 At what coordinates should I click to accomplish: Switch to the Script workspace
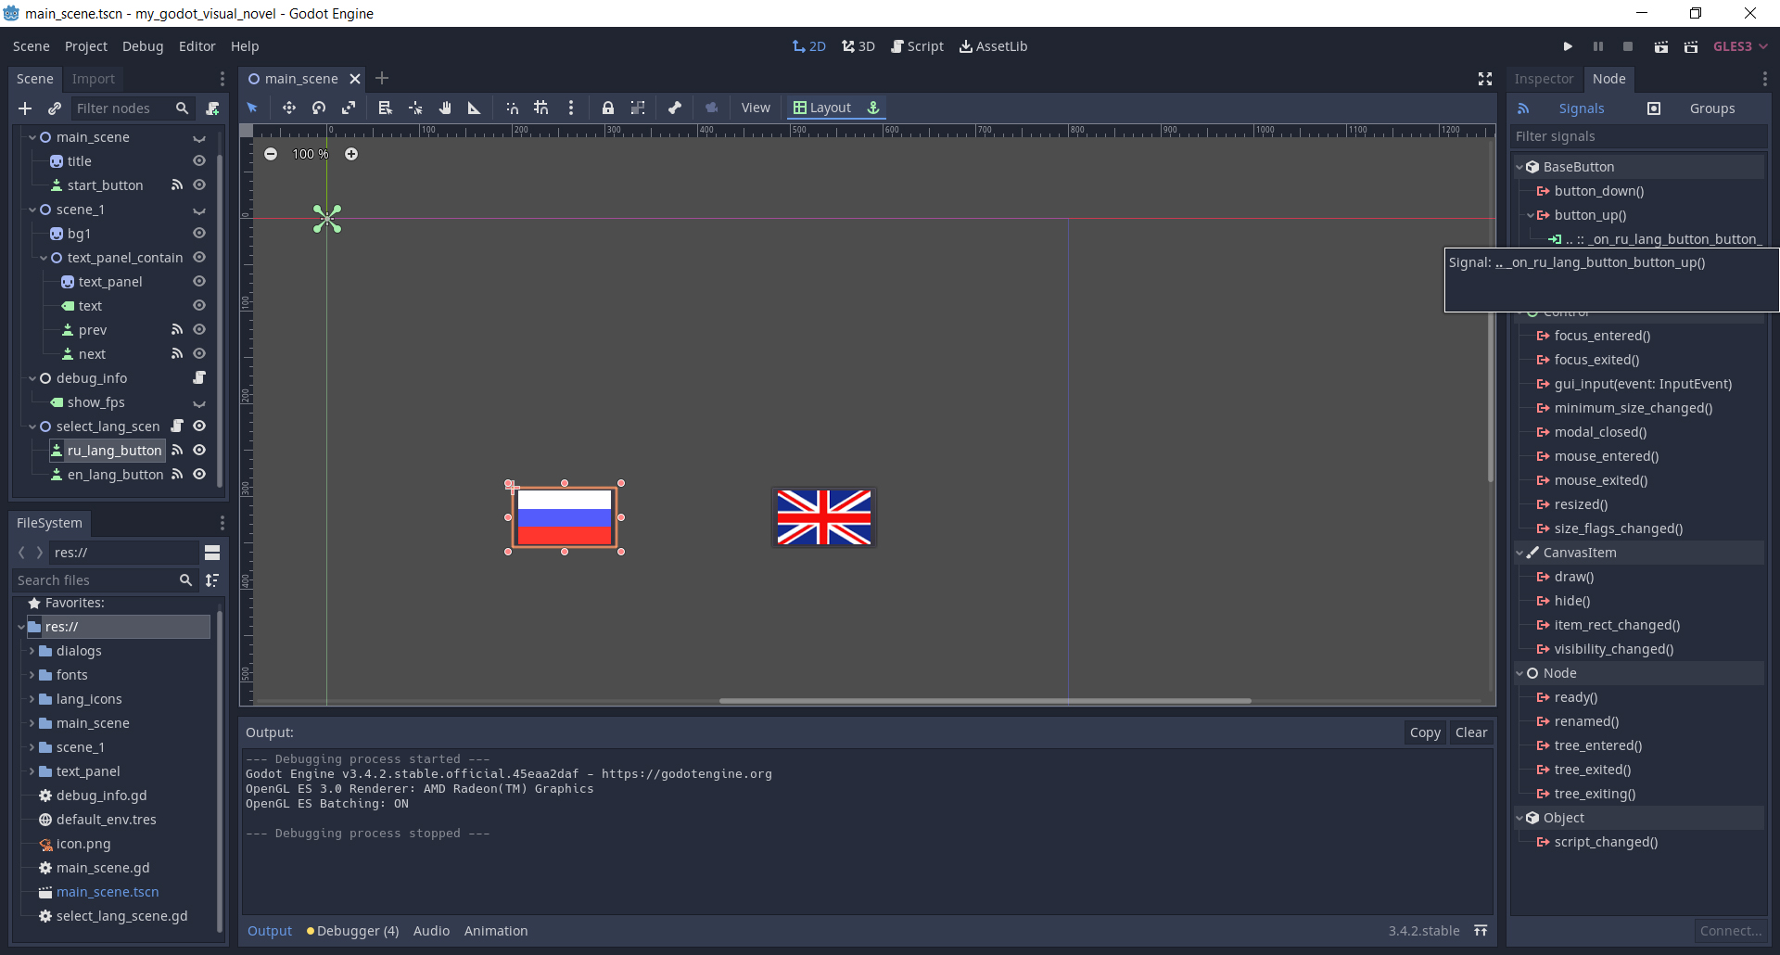coord(917,46)
